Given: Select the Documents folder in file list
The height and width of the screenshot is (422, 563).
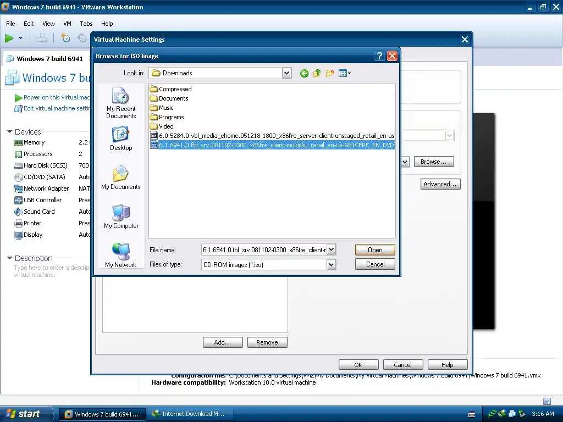Looking at the screenshot, I should click(x=169, y=98).
